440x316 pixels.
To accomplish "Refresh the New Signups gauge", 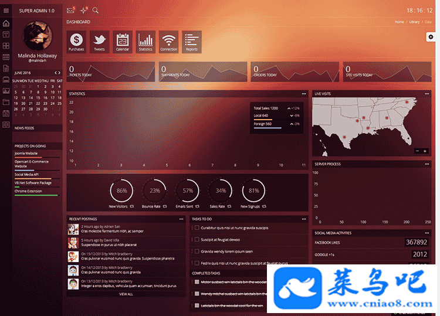I will point(264,206).
